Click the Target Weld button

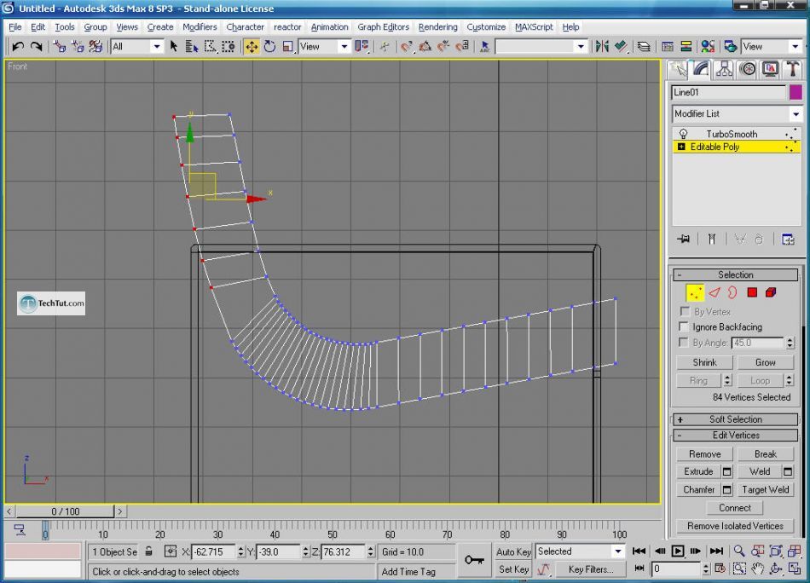point(765,489)
